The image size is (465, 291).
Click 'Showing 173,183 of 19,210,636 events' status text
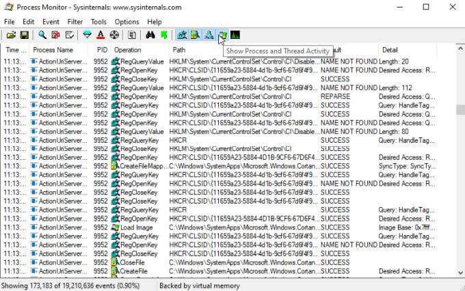tap(70, 286)
